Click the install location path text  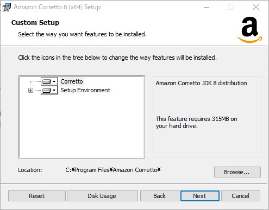(113, 170)
